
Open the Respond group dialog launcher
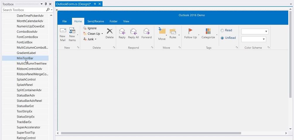click(152, 48)
